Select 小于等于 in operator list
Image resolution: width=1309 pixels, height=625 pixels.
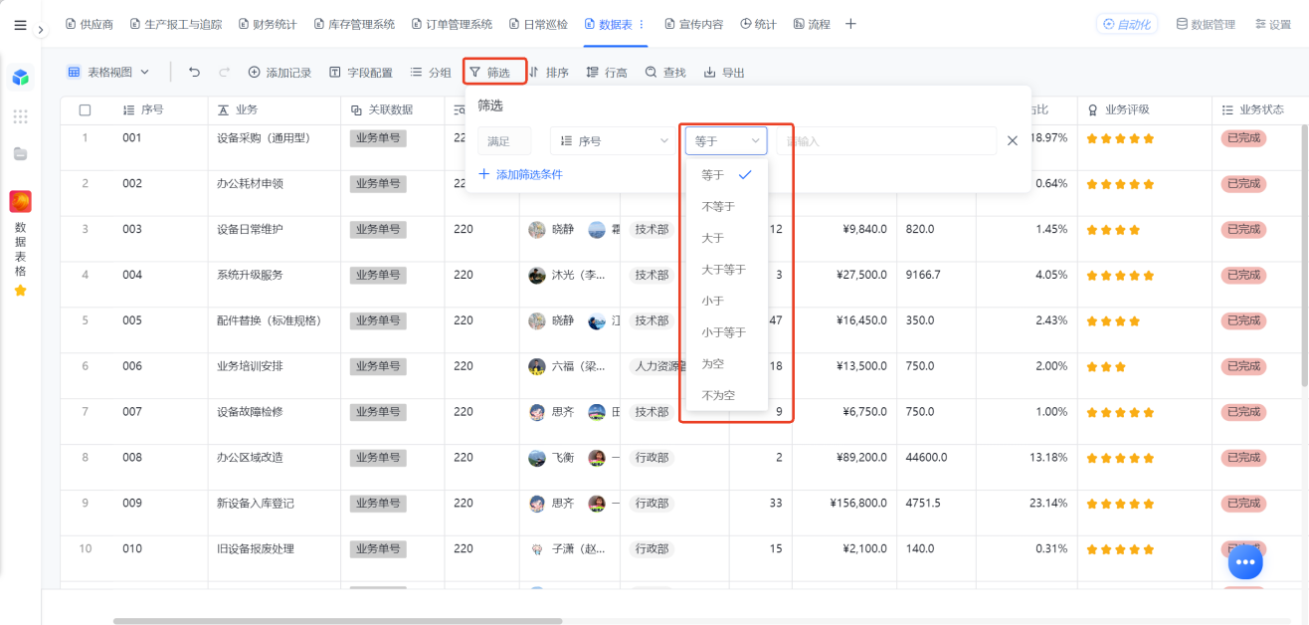(x=726, y=332)
